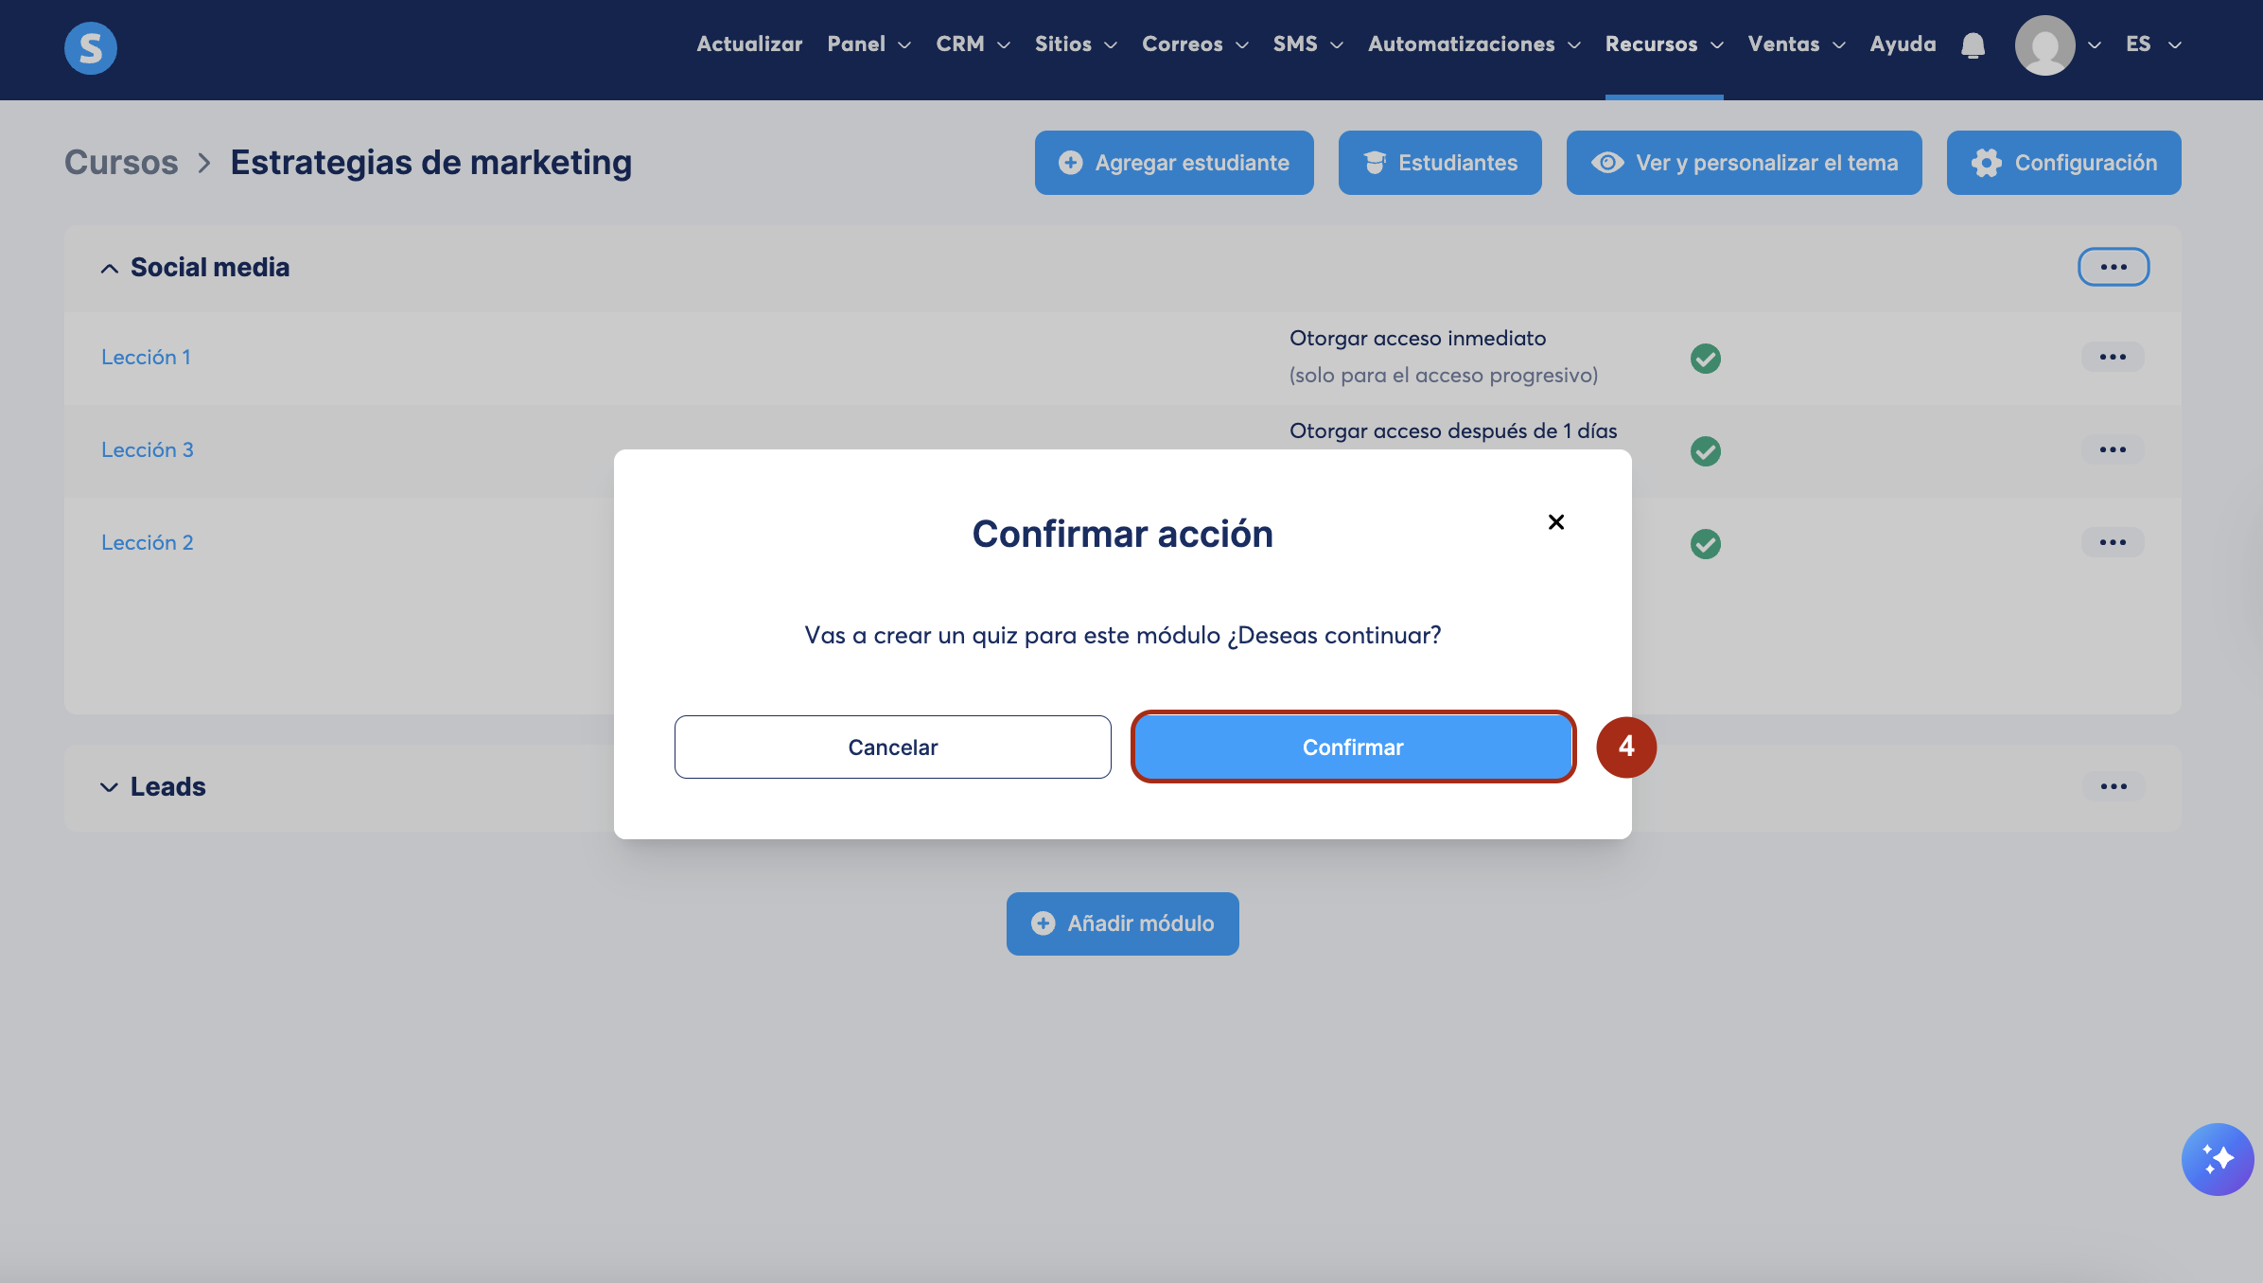Screen dimensions: 2263x1283
Task: Click the systeme.io S logo
Action: coord(91,47)
